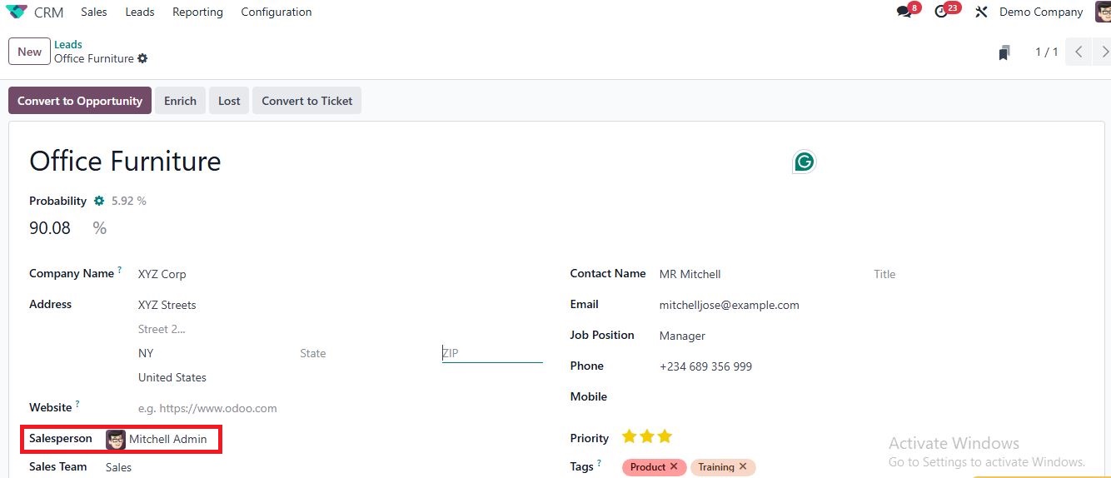Open the activities clock icon
This screenshot has width=1111, height=478.
(941, 12)
